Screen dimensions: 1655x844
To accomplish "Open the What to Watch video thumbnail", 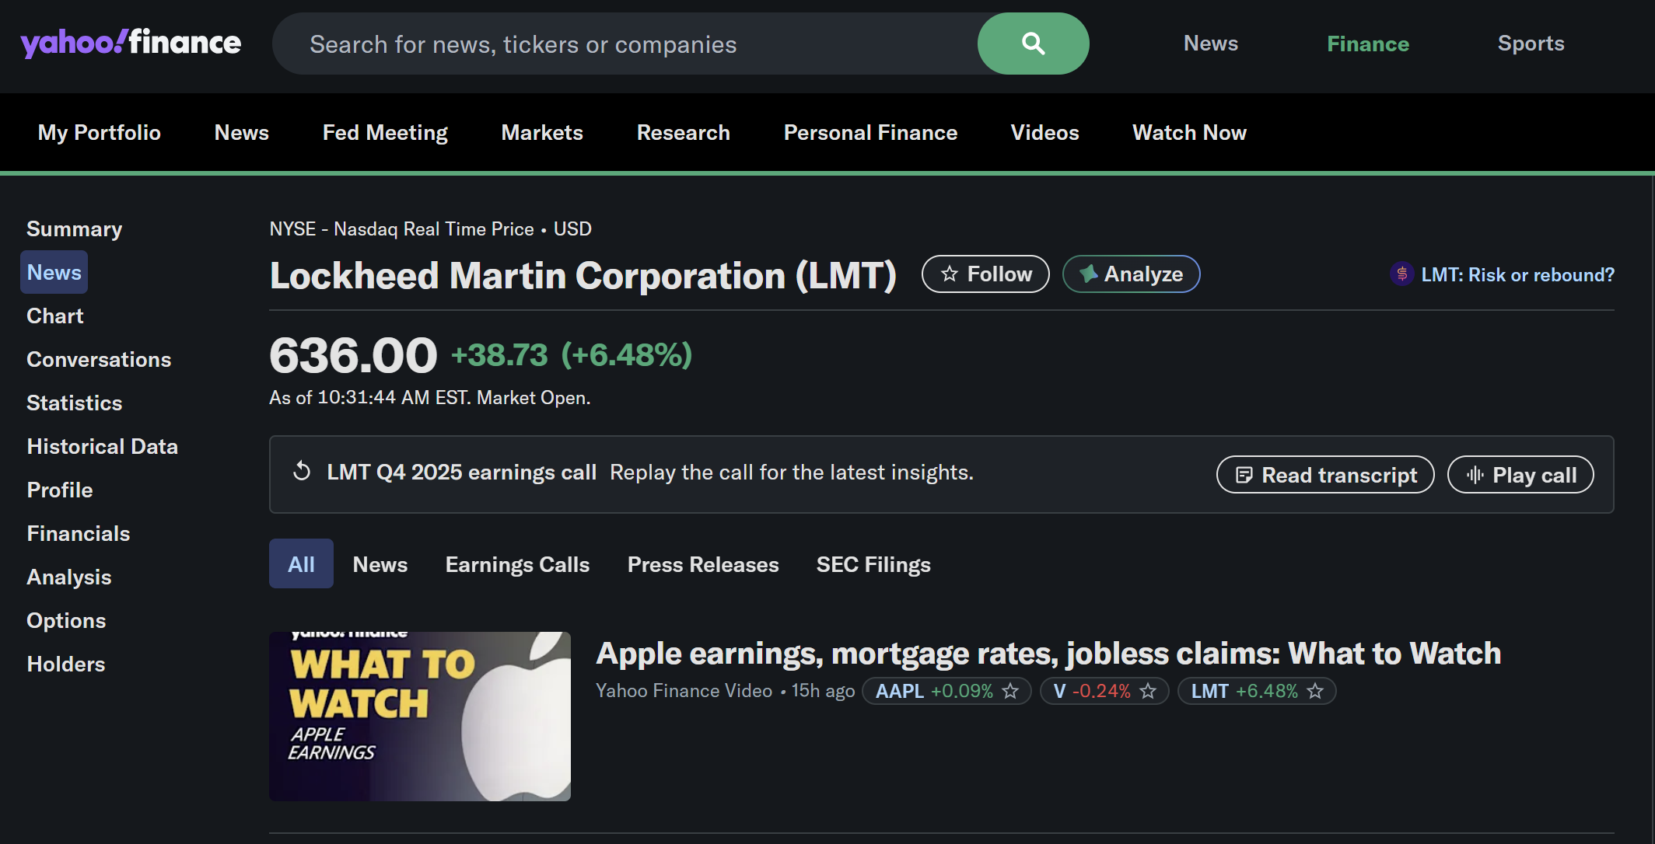I will (420, 716).
